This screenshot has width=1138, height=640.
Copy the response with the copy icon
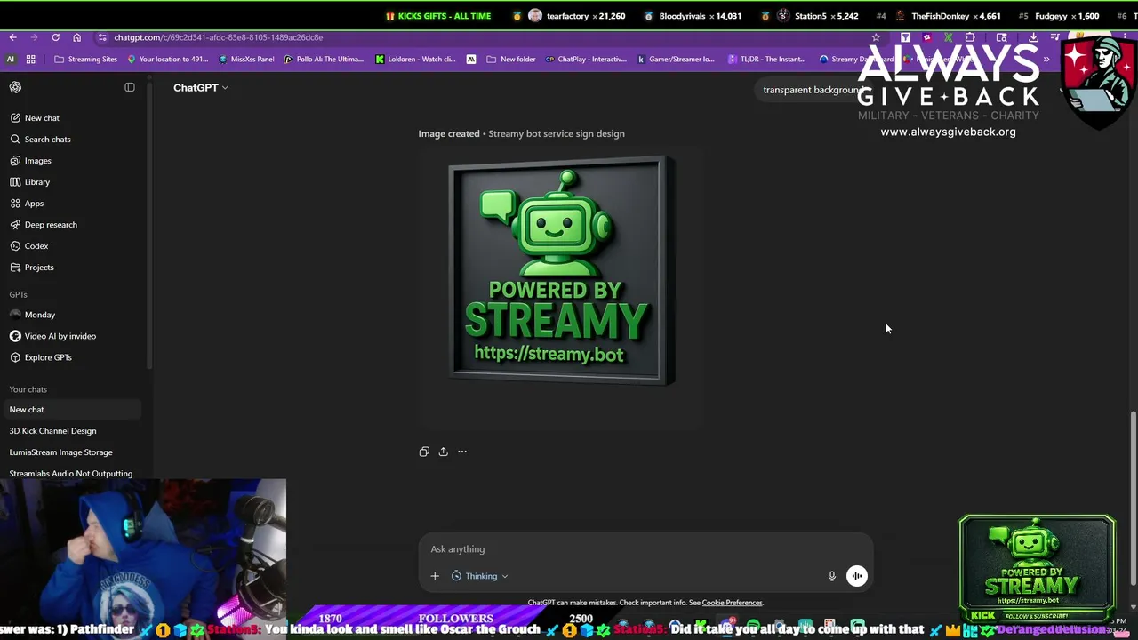[x=424, y=452]
